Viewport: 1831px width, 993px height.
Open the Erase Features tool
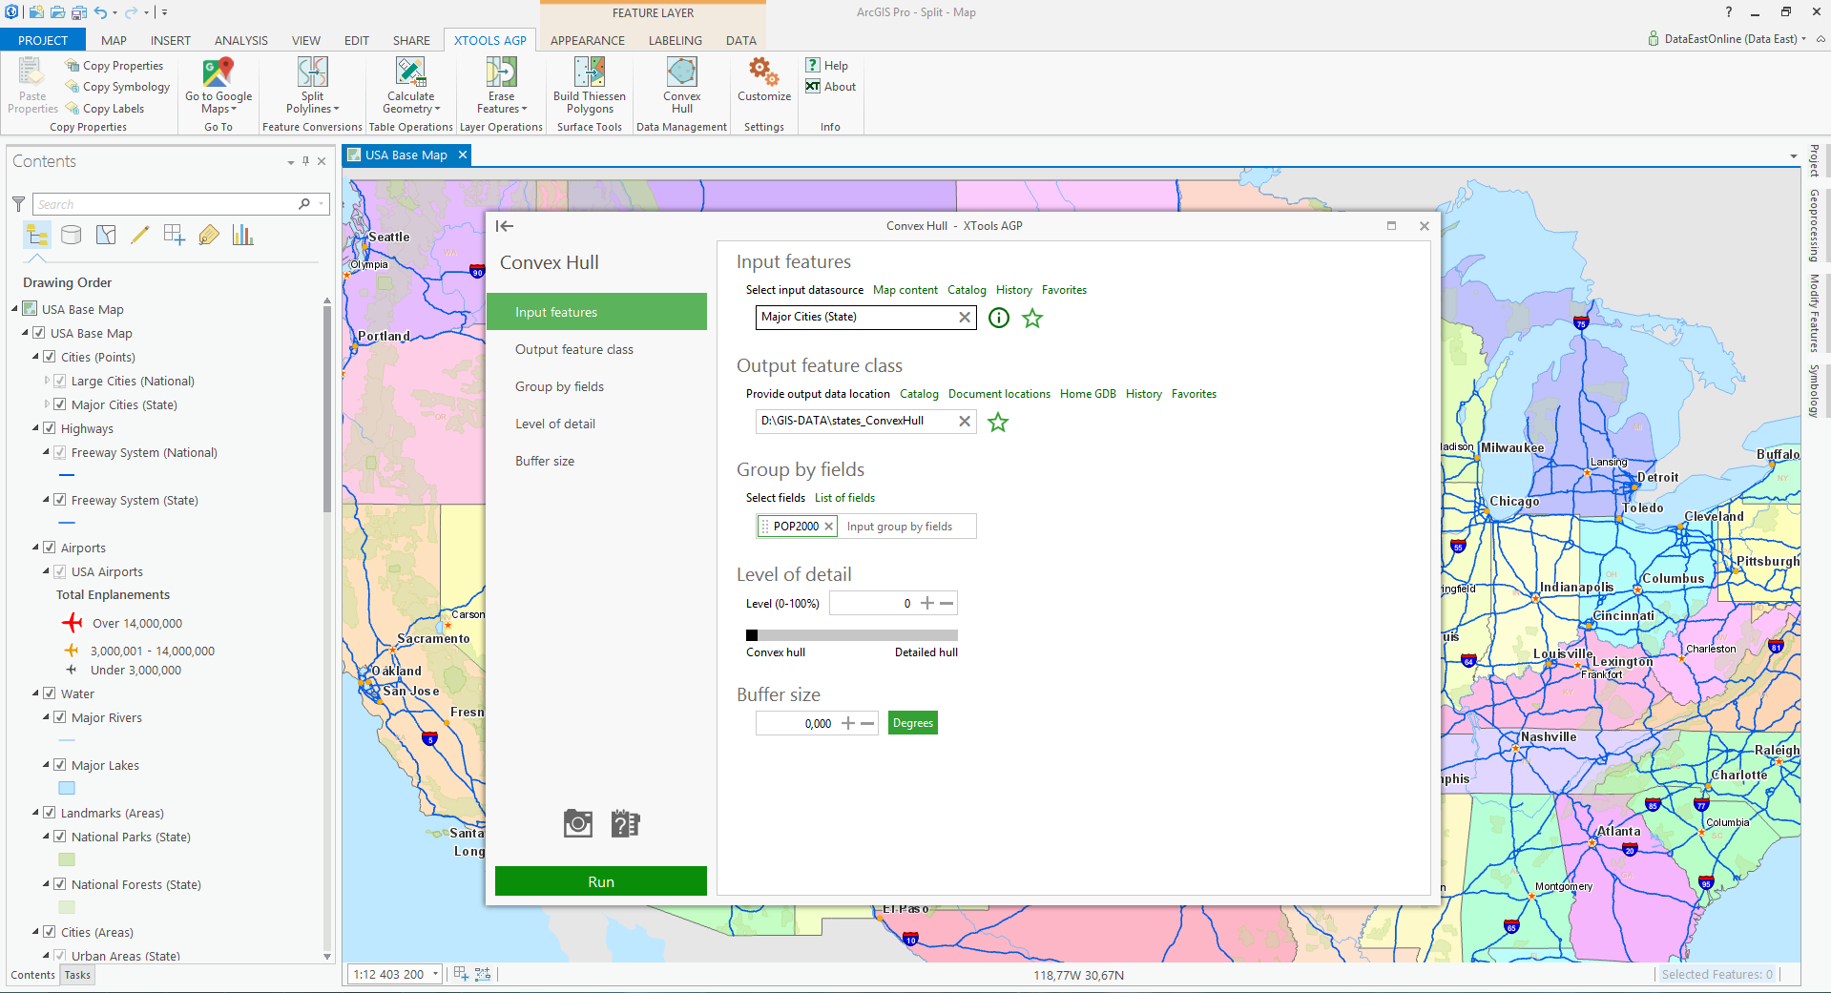[x=501, y=86]
